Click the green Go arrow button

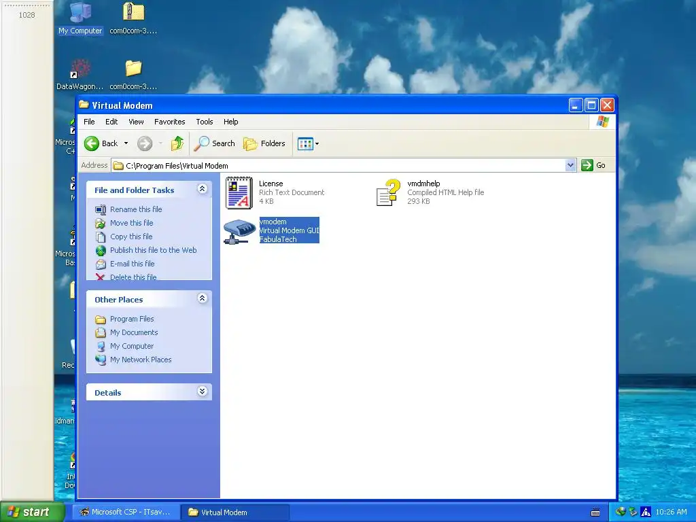pyautogui.click(x=587, y=165)
